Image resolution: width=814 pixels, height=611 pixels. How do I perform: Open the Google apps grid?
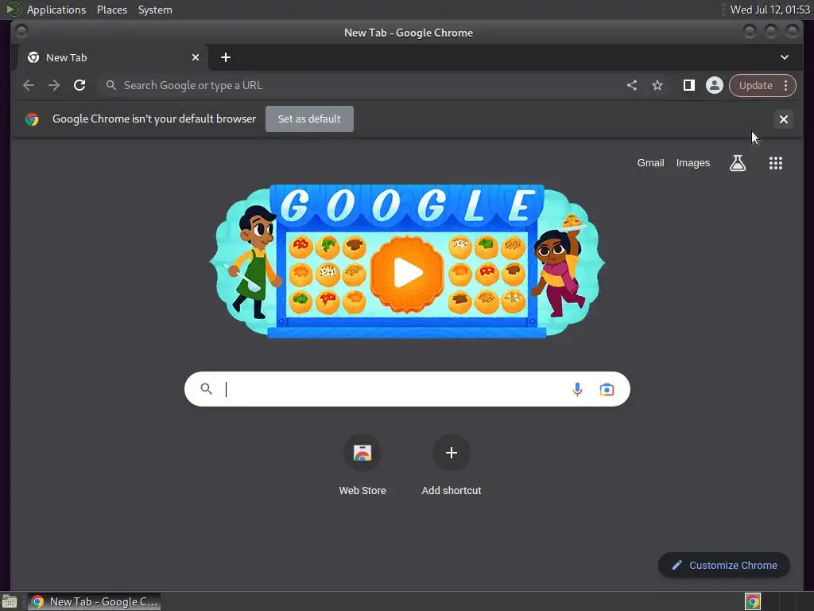(776, 163)
